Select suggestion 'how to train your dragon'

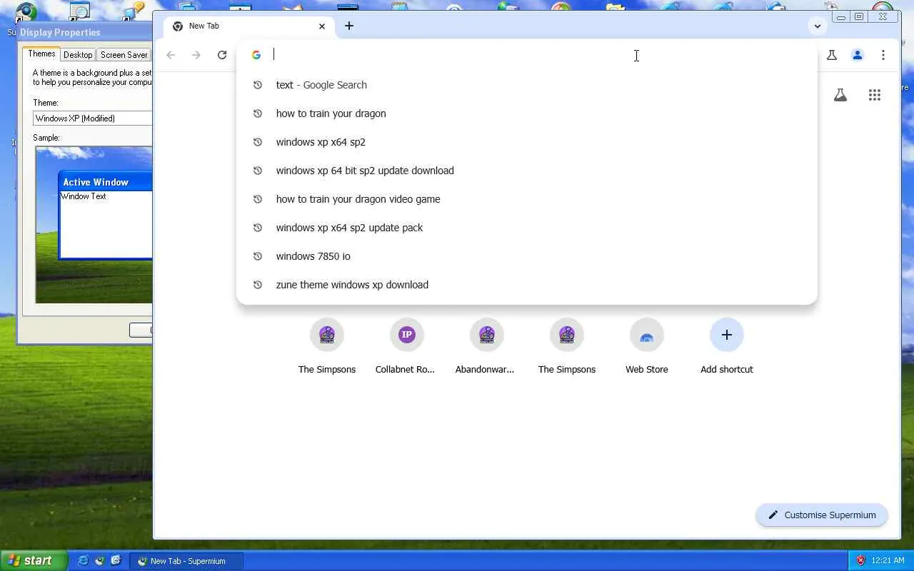coord(527,113)
